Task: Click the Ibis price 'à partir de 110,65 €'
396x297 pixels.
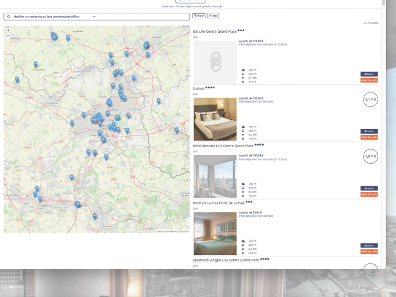Action: click(251, 41)
